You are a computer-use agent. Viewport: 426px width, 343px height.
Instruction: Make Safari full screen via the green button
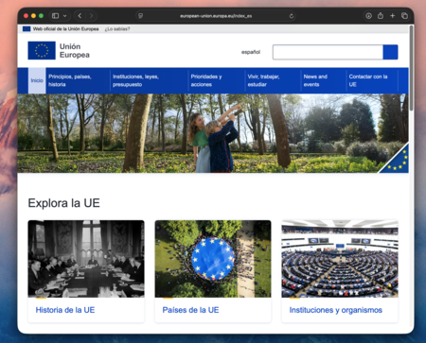pyautogui.click(x=41, y=16)
